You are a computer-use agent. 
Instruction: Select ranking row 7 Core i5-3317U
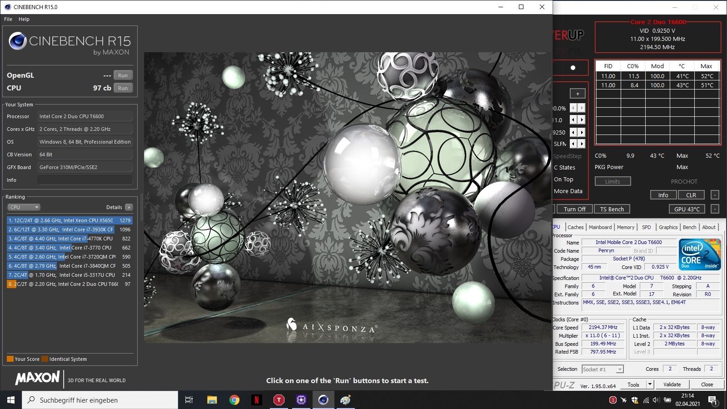coord(70,275)
